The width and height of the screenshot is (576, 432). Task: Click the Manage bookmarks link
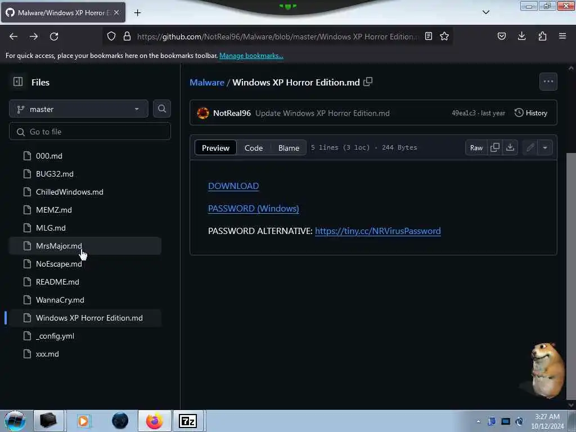coord(251,56)
